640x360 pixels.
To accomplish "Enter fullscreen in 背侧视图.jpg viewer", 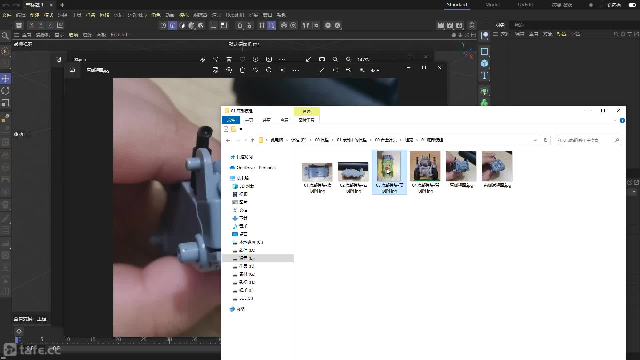I will (x=322, y=70).
